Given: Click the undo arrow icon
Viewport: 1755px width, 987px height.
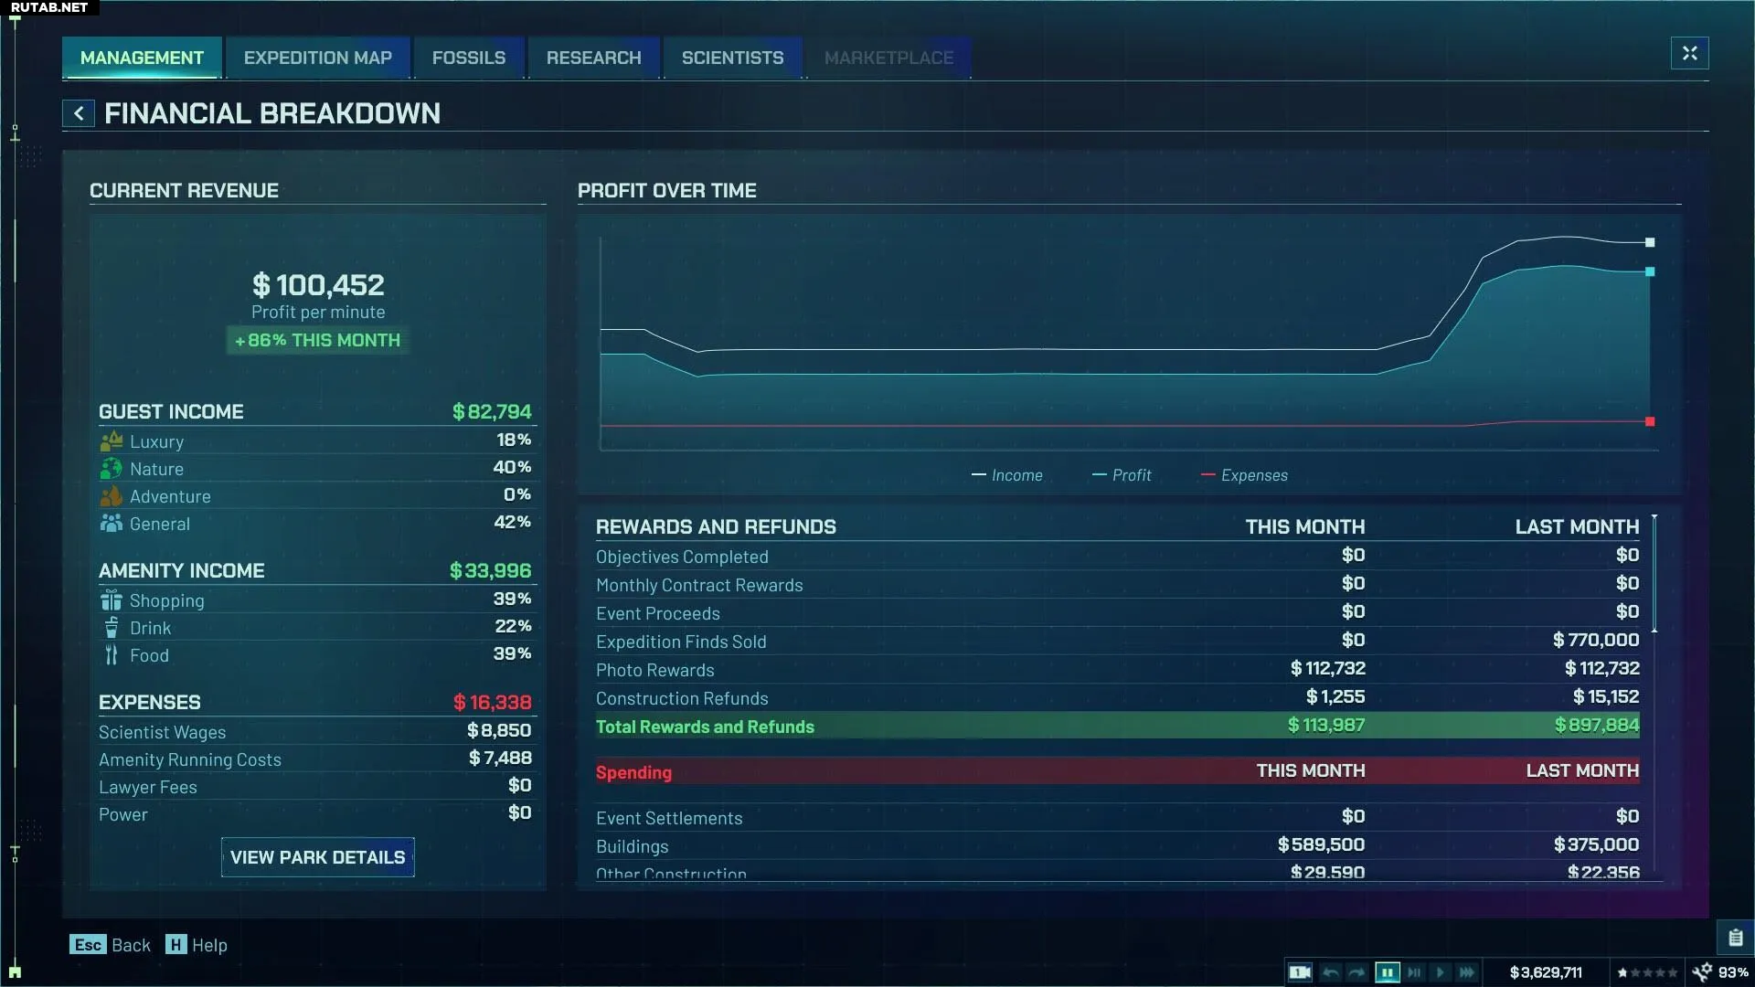Looking at the screenshot, I should tap(1331, 972).
